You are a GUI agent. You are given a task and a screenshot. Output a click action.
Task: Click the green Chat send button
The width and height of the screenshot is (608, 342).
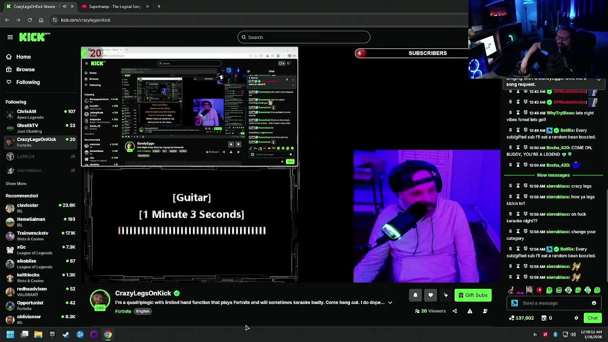click(x=593, y=318)
